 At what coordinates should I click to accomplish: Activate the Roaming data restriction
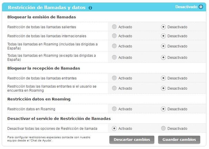pos(114,109)
